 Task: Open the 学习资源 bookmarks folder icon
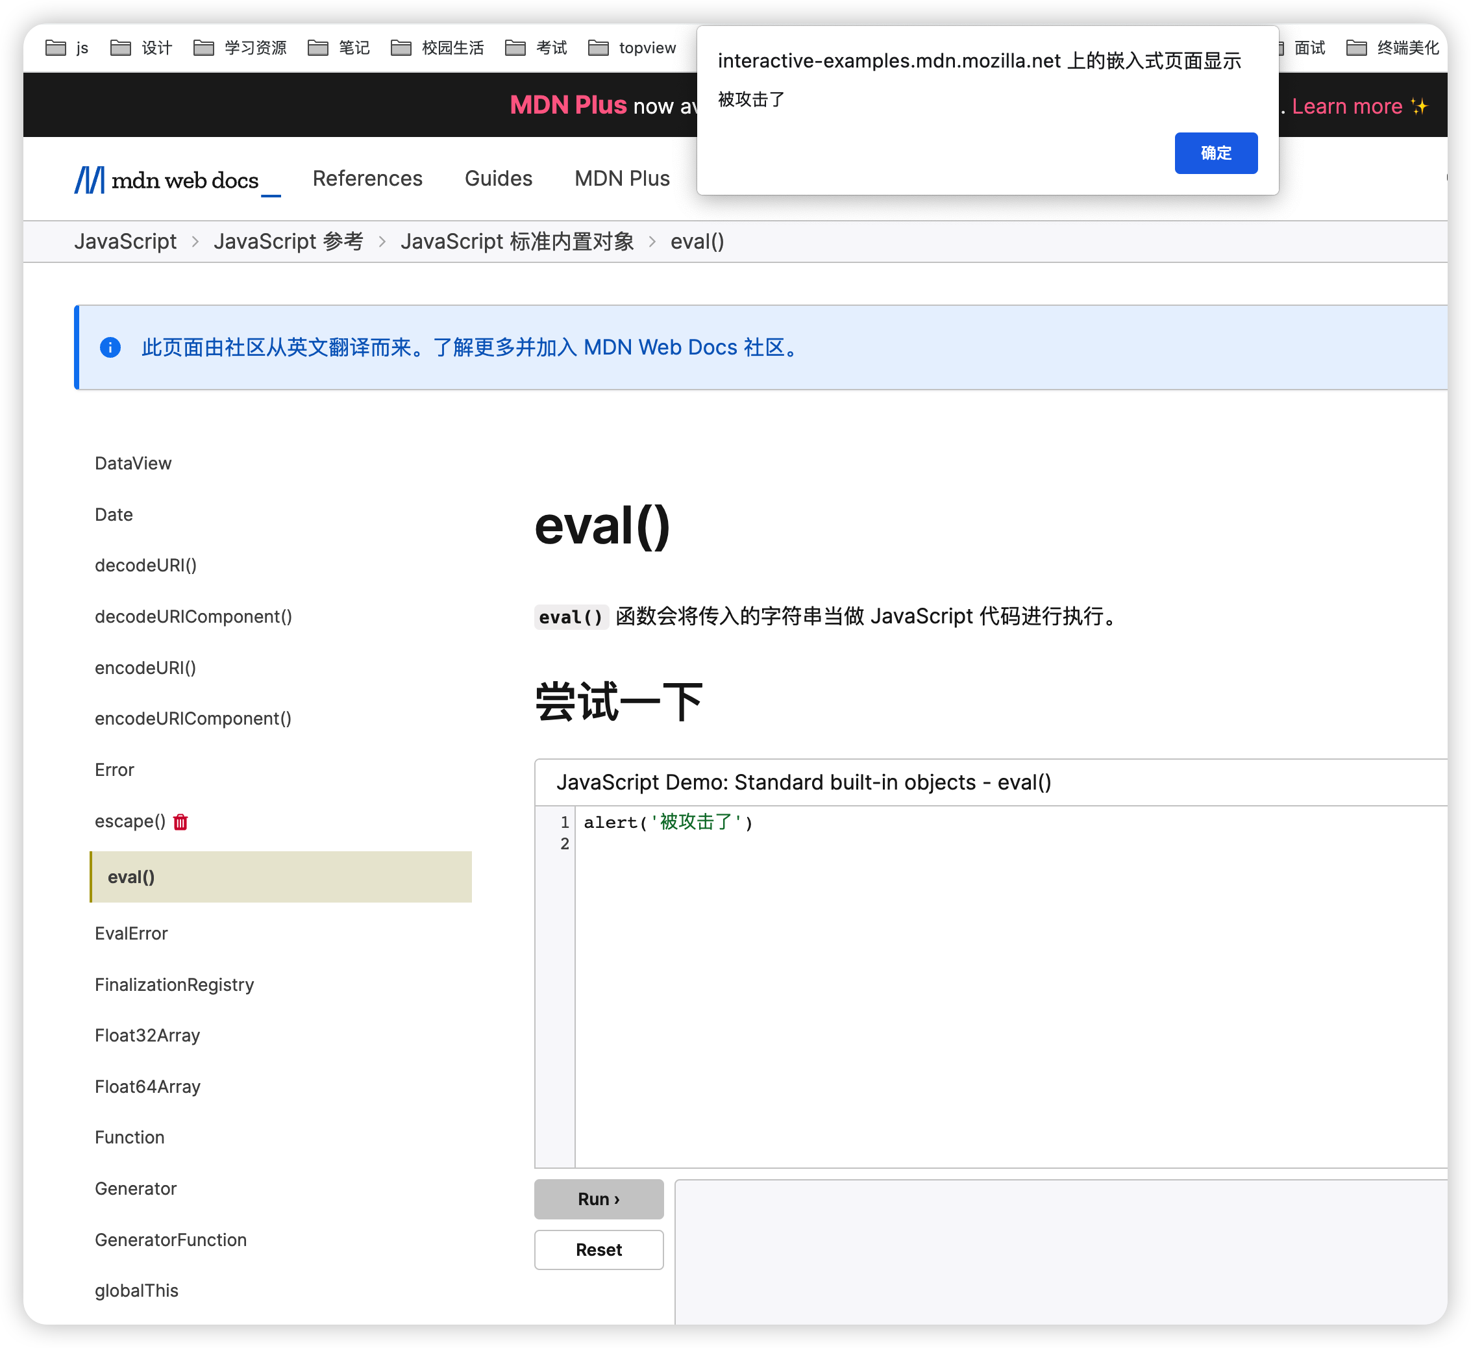tap(204, 48)
